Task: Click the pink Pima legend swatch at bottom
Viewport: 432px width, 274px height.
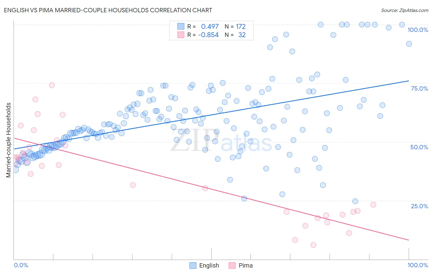Action: coord(232,266)
